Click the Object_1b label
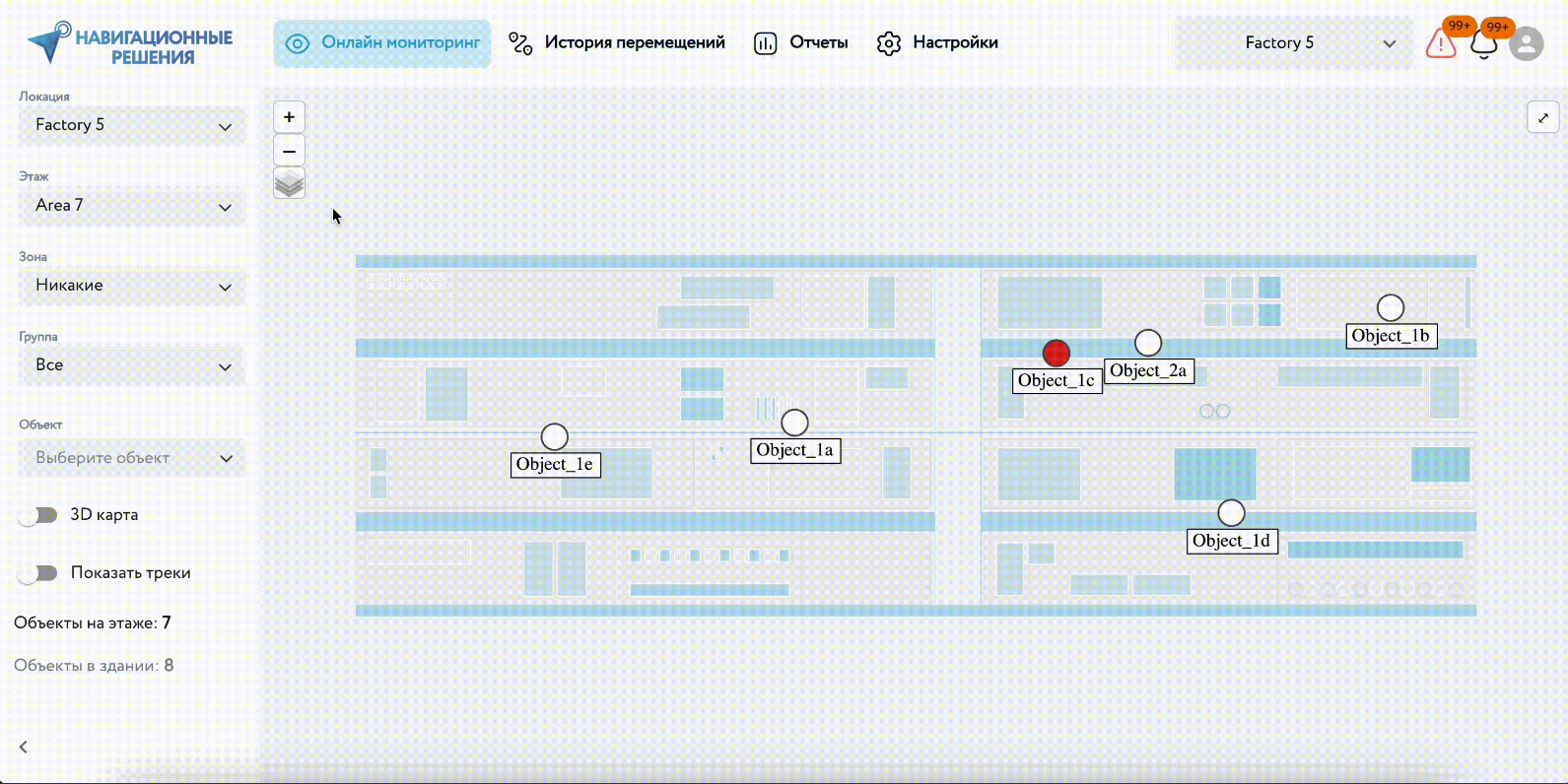 [1391, 336]
